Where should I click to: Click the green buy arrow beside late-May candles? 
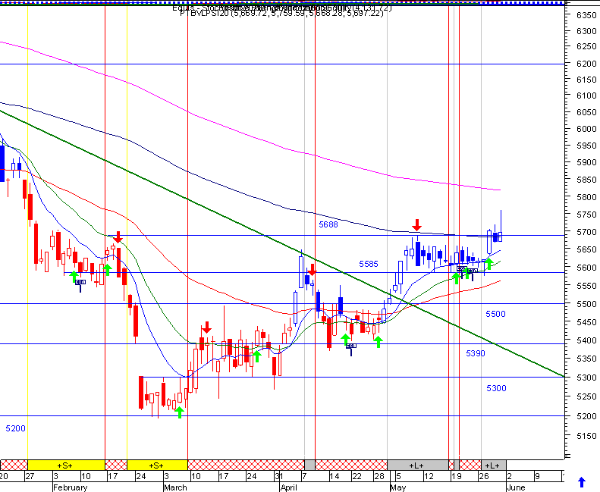488,264
